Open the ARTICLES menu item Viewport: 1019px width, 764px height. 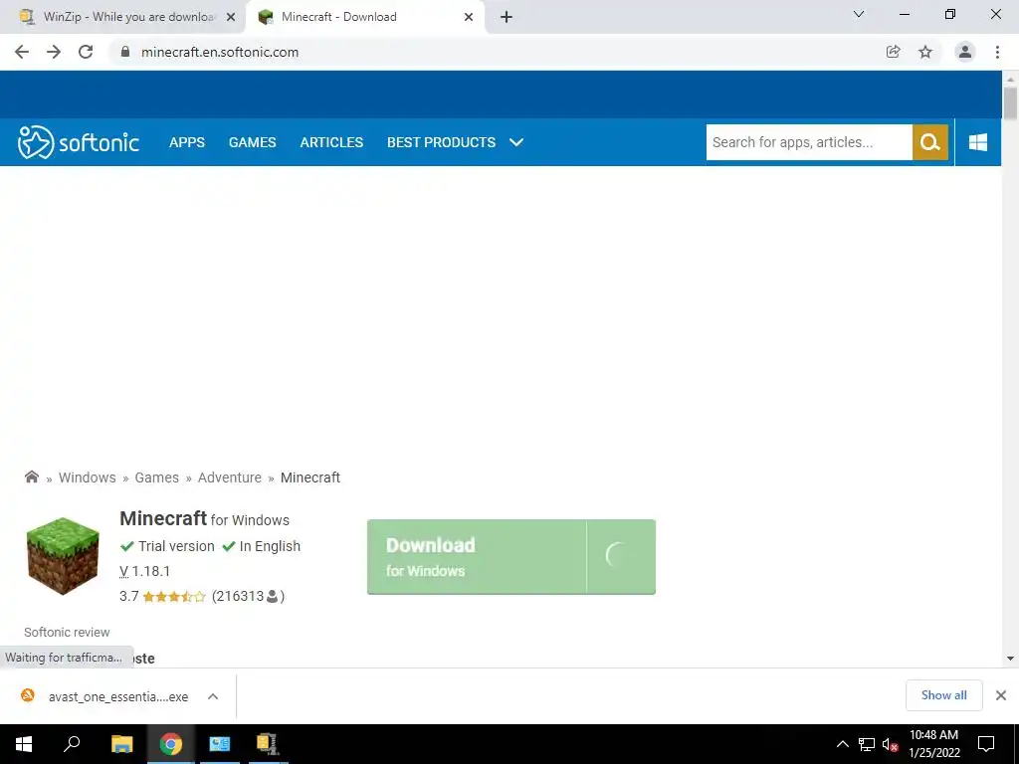tap(331, 142)
